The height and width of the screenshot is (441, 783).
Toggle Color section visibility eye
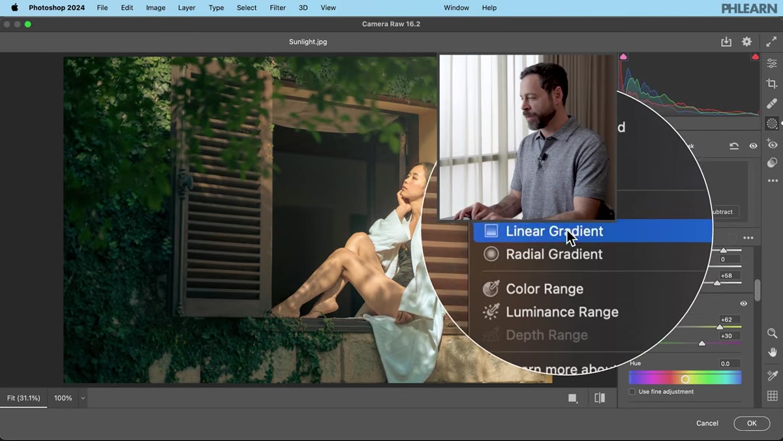point(743,303)
